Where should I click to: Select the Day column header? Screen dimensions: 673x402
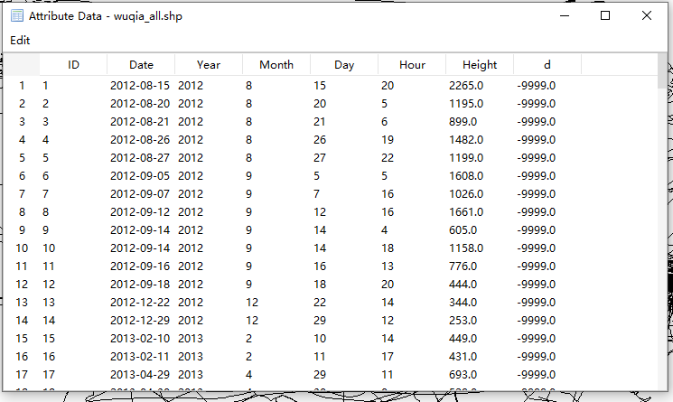[x=344, y=64]
